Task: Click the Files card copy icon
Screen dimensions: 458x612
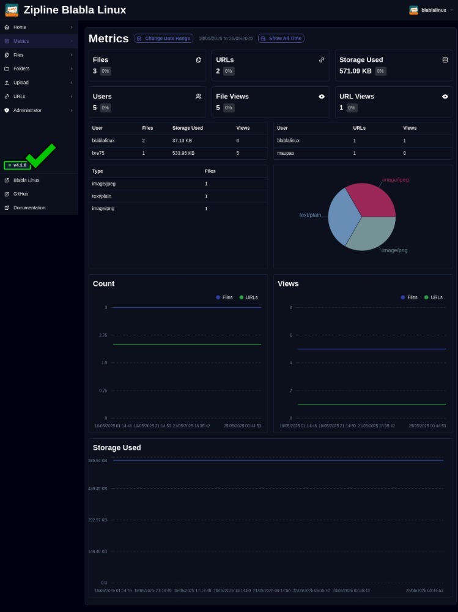Action: 199,60
